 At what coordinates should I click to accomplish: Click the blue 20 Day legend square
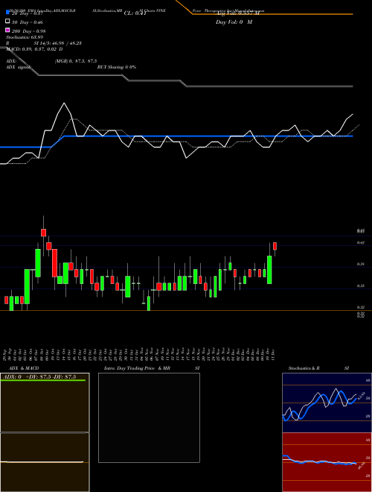7,13
